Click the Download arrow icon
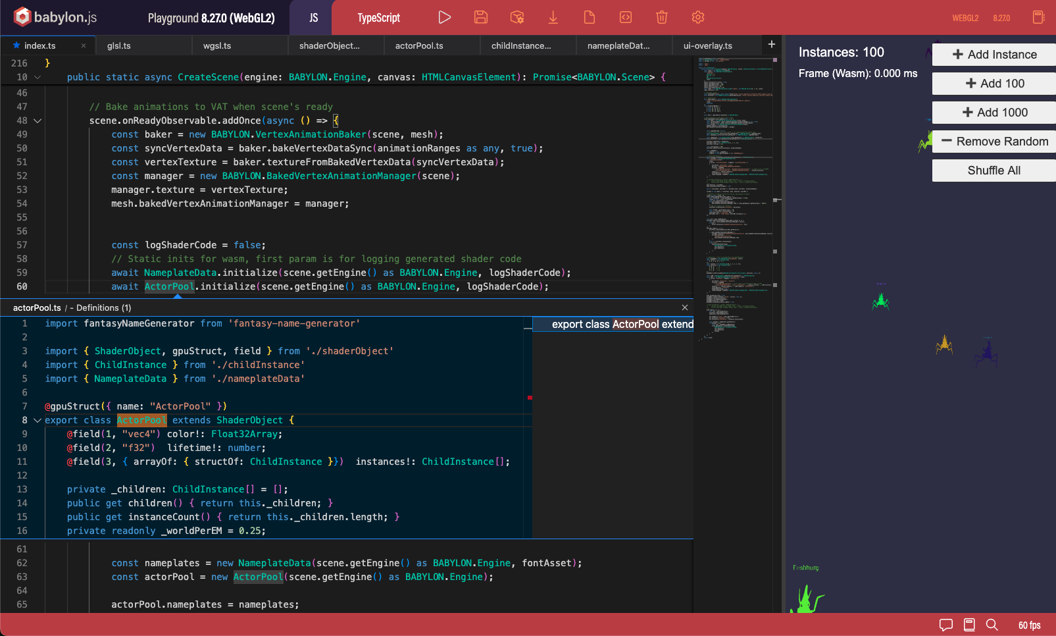Viewport: 1056px width, 636px height. pos(553,18)
